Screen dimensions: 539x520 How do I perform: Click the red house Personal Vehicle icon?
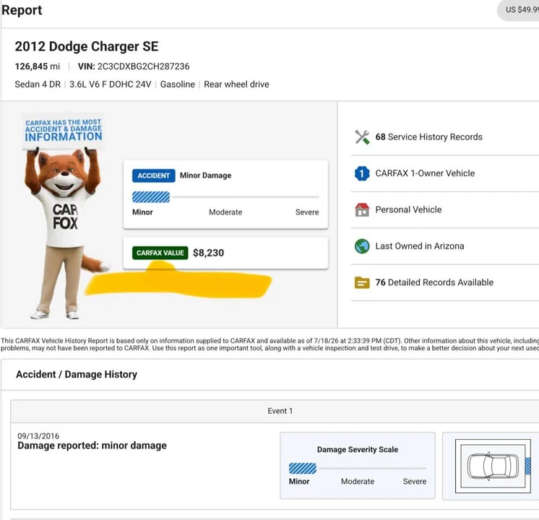coord(362,209)
